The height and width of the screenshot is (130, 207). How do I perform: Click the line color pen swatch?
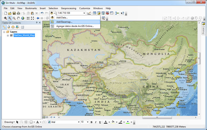pos(120,122)
